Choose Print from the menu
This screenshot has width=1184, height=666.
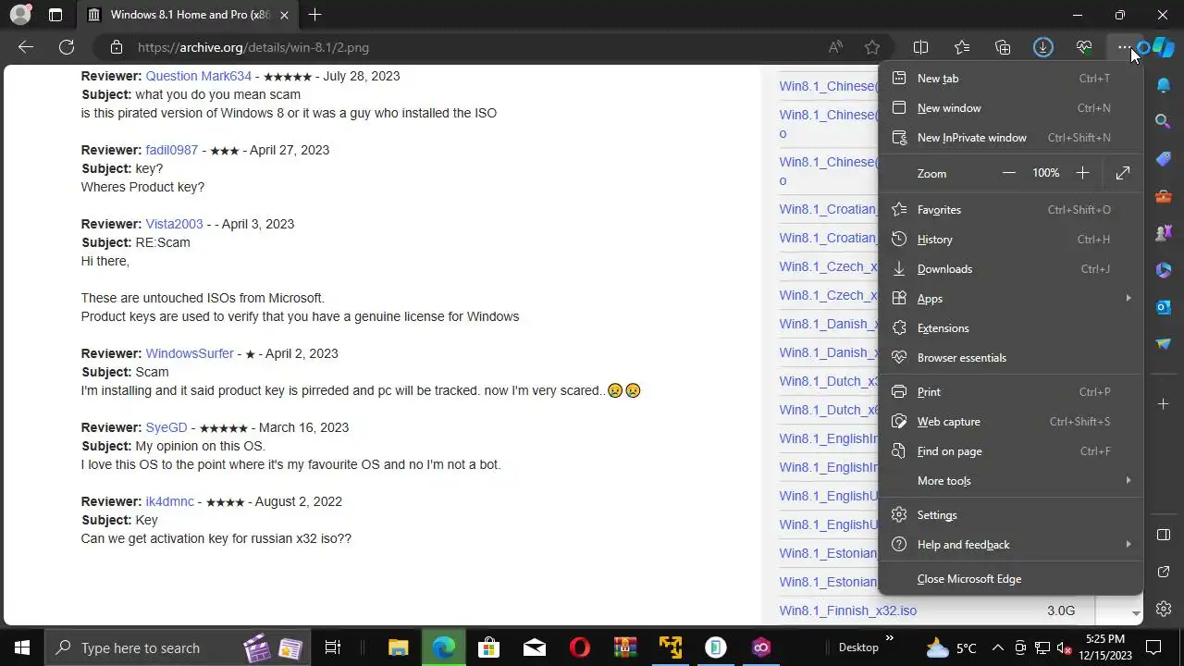1010,392
